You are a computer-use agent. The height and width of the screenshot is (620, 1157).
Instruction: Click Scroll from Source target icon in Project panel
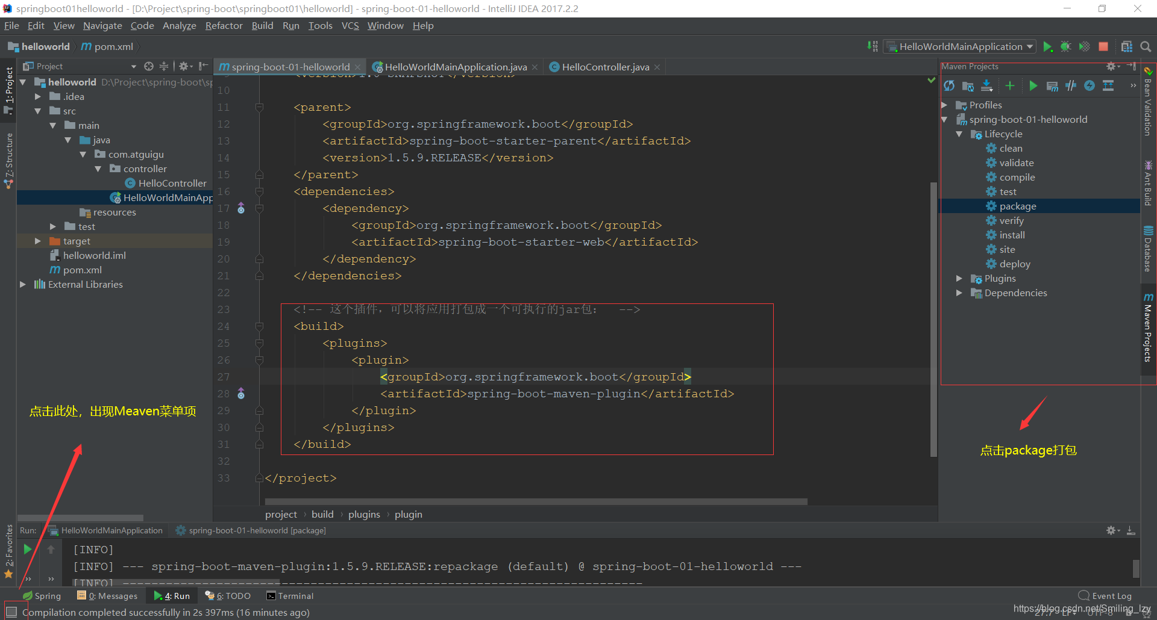(x=149, y=66)
